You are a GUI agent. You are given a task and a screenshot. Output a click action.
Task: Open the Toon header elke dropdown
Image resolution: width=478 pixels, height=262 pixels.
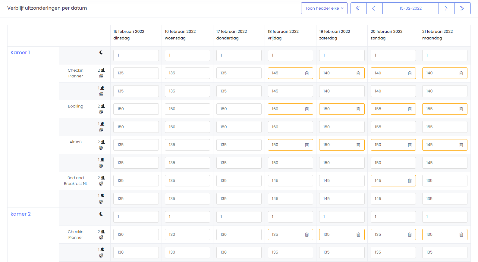tap(324, 8)
